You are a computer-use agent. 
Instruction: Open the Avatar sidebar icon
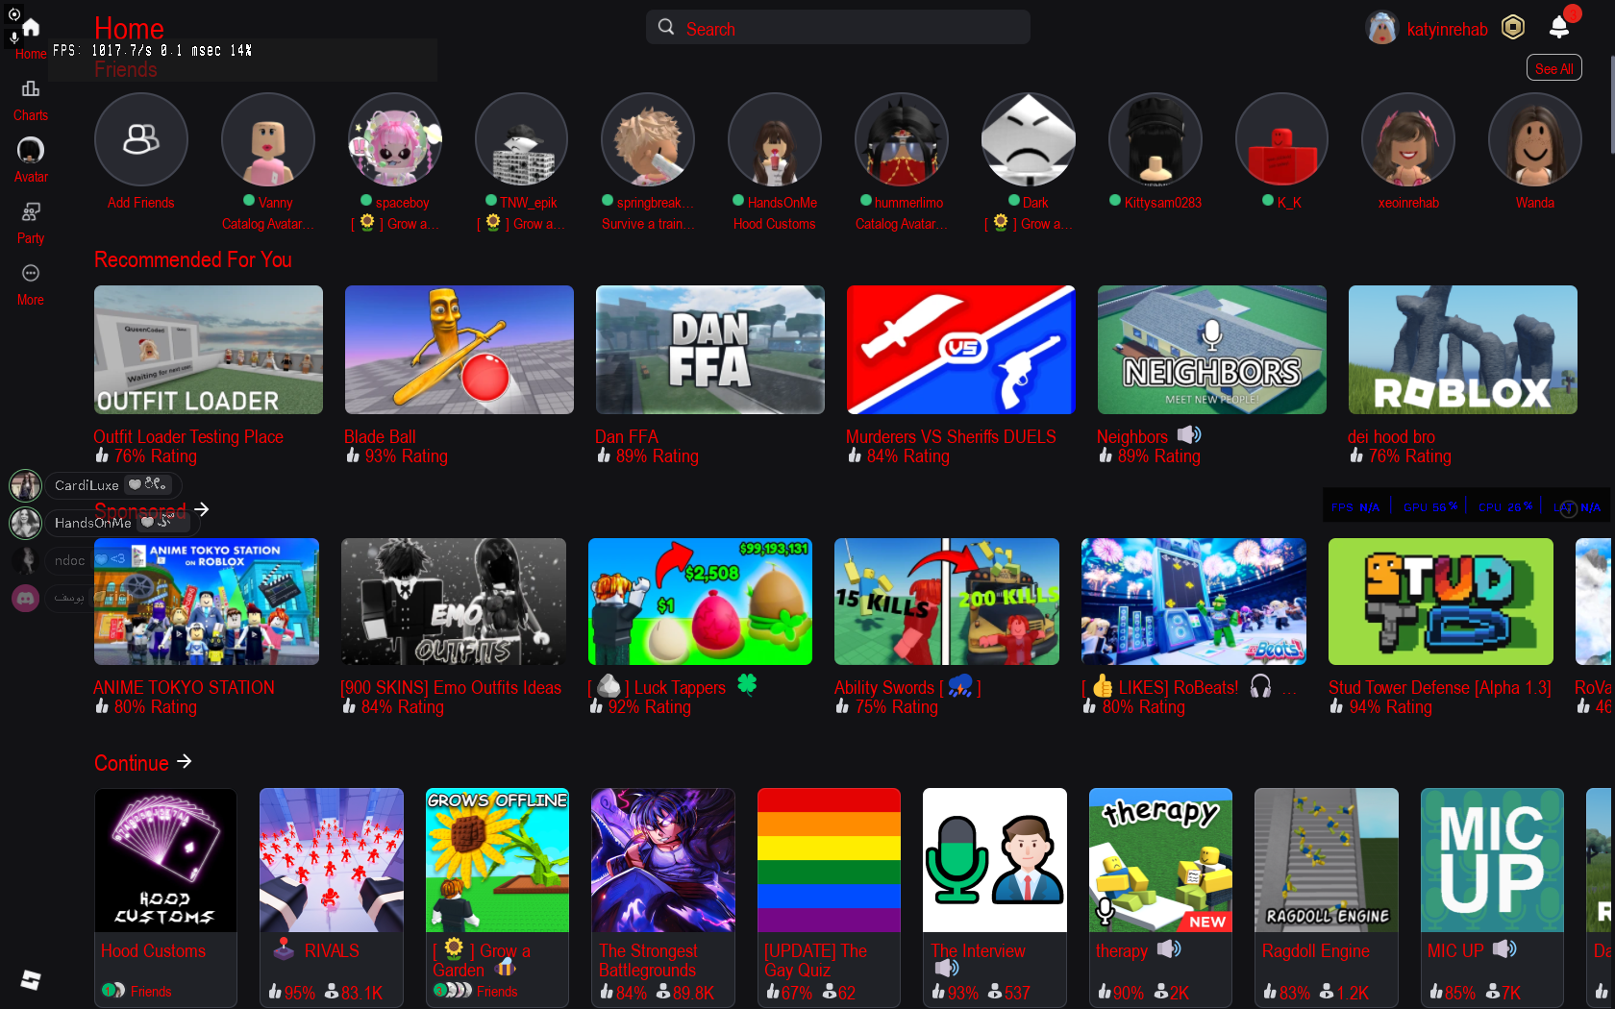tap(31, 150)
